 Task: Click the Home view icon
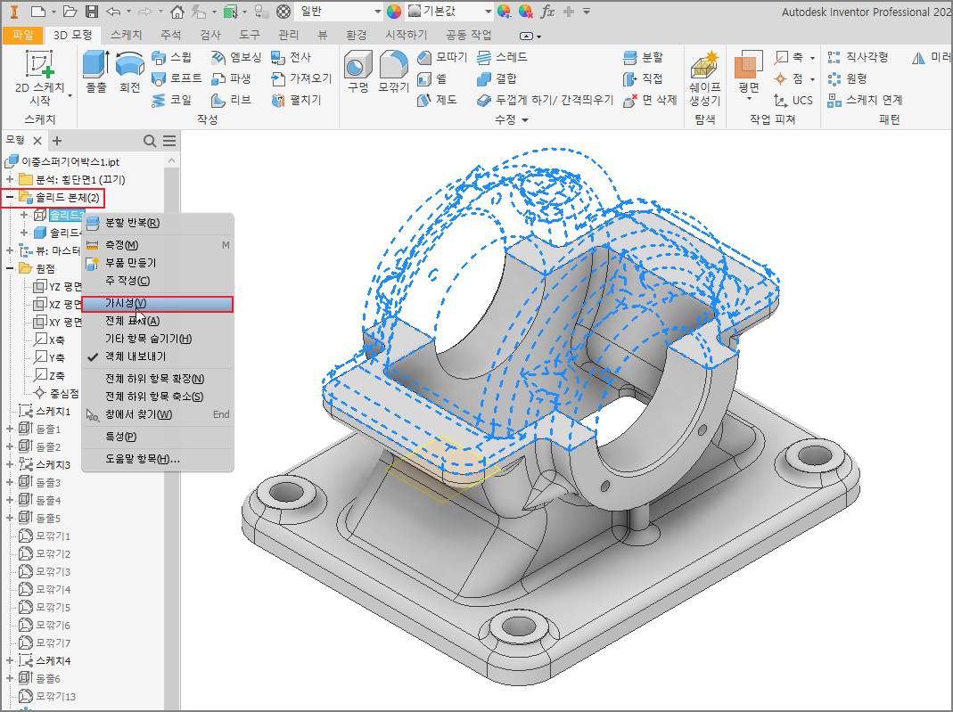[x=177, y=12]
